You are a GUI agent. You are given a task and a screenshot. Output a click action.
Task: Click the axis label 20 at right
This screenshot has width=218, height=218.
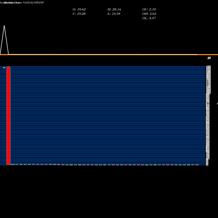pyautogui.click(x=209, y=58)
